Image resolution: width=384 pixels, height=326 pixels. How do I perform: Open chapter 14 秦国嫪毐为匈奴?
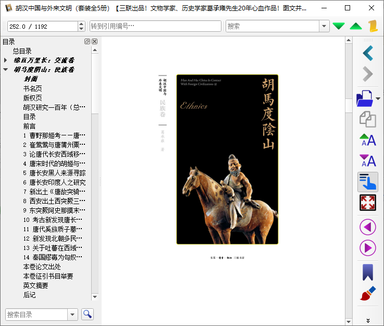53,257
